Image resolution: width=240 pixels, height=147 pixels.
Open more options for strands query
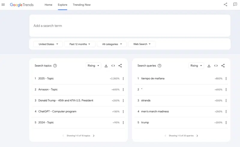tap(226, 101)
